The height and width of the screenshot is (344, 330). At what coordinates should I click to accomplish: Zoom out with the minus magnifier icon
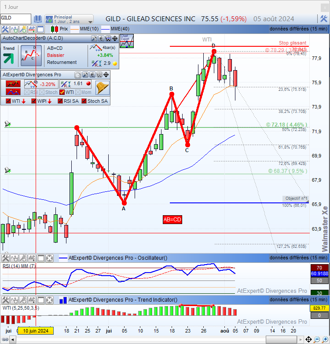317,340
